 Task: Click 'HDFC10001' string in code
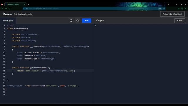pyautogui.click(x=51, y=86)
